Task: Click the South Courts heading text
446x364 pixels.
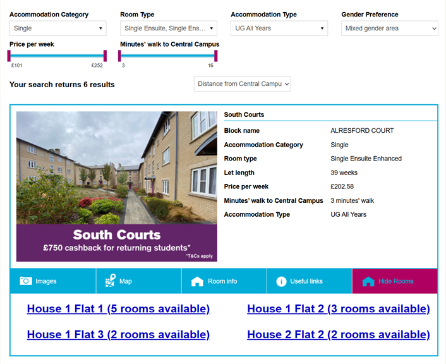Action: pyautogui.click(x=244, y=114)
